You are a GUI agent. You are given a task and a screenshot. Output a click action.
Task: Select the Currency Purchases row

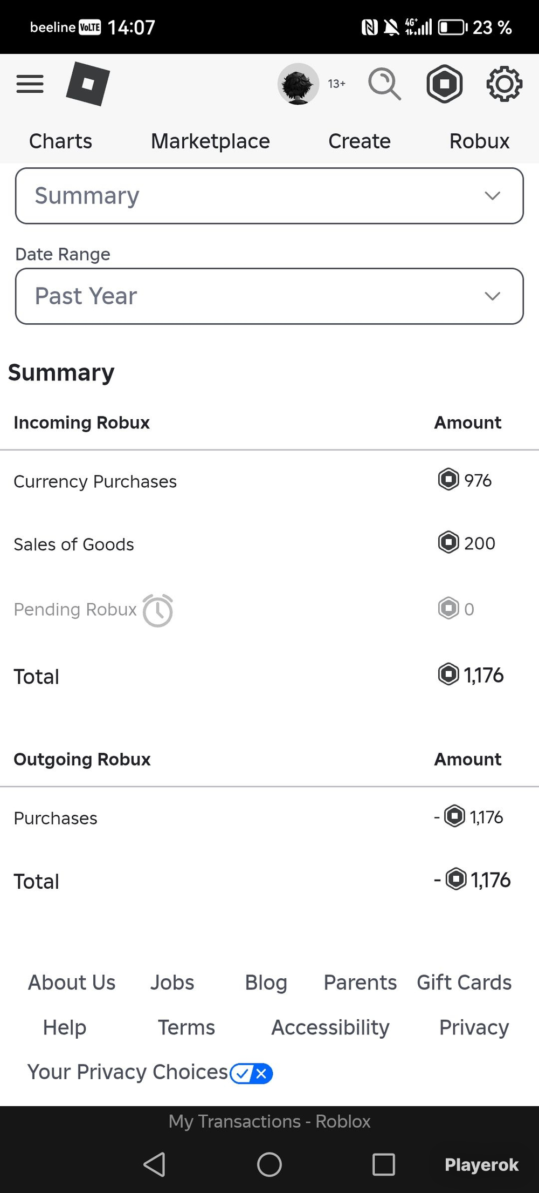269,481
